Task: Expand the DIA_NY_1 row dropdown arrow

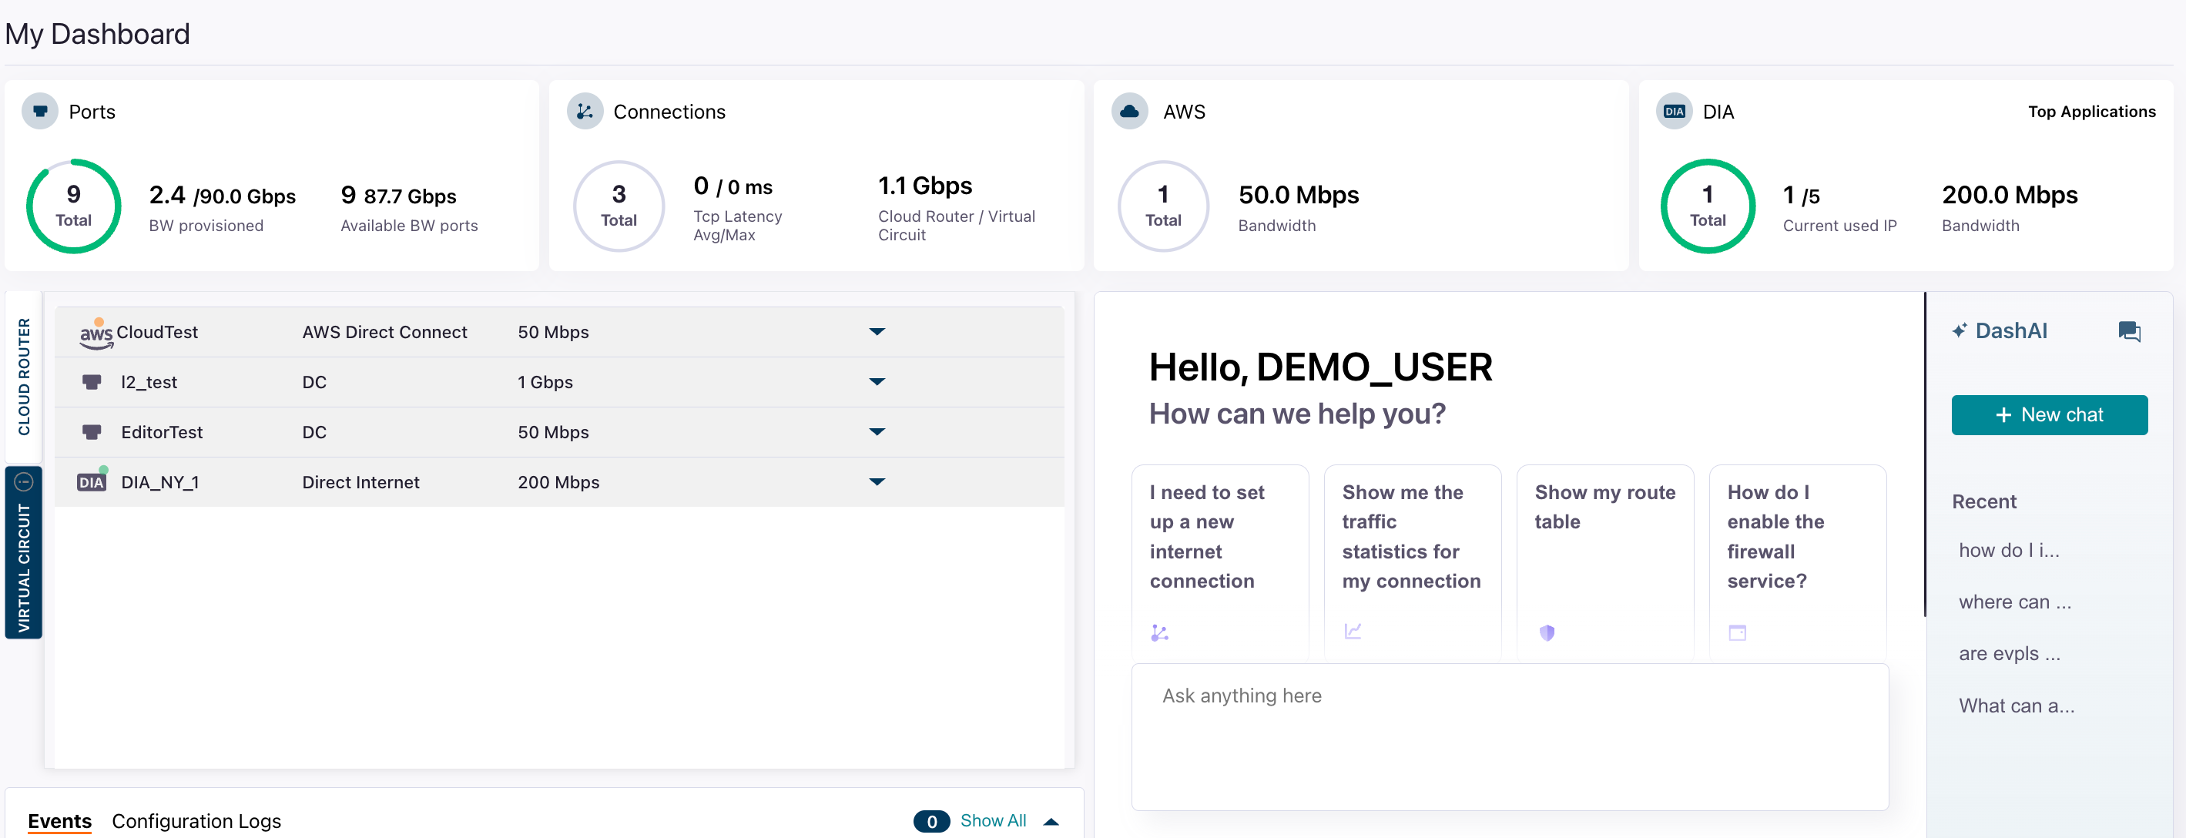Action: 877,481
